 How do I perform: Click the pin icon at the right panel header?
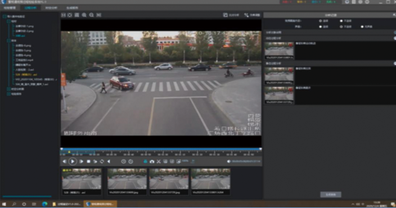click(394, 15)
